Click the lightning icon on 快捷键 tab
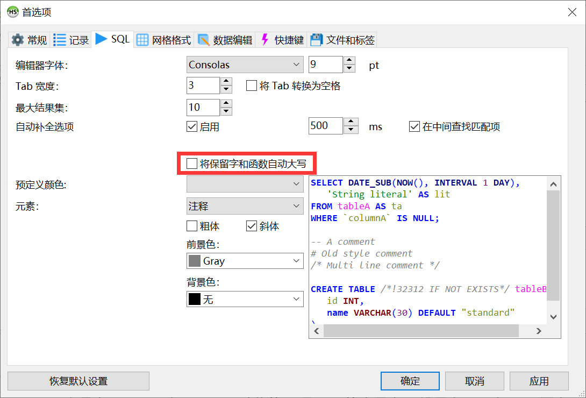The width and height of the screenshot is (586, 398). (265, 40)
